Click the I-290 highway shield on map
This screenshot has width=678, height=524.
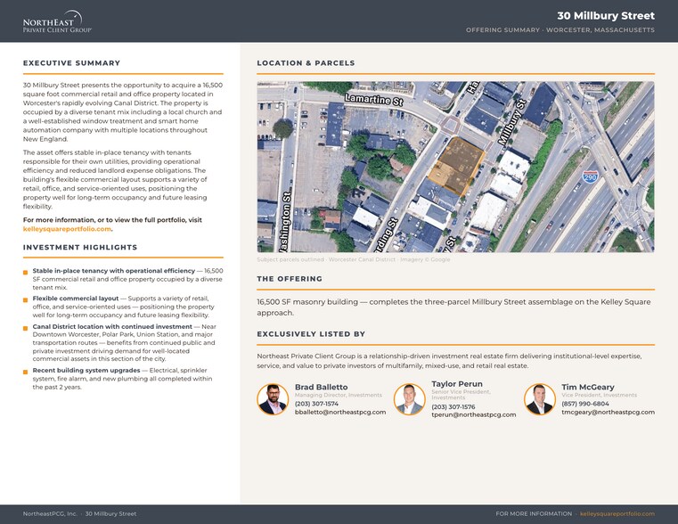coord(590,176)
